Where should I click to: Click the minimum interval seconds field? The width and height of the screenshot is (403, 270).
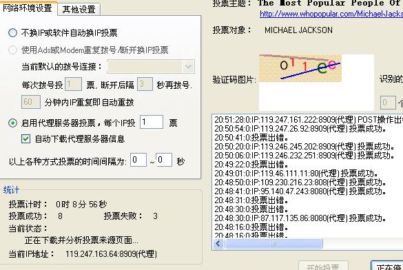tap(138, 160)
